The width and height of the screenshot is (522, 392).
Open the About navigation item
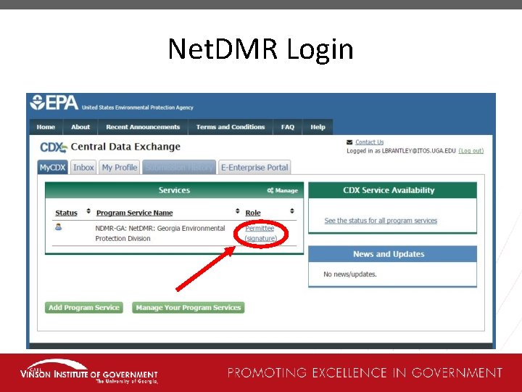[x=80, y=127]
